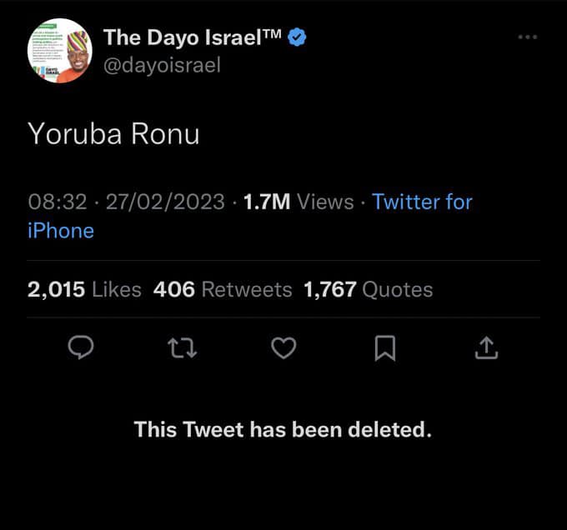Click the blue verified badge
The width and height of the screenshot is (567, 530).
297,37
